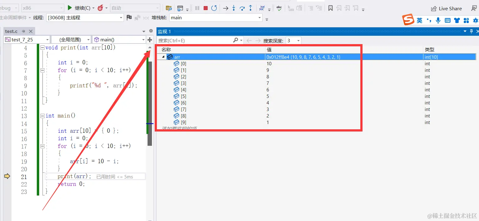Click the magnifier search icon in watch window
Screen dimensions: 479x221
coord(236,40)
